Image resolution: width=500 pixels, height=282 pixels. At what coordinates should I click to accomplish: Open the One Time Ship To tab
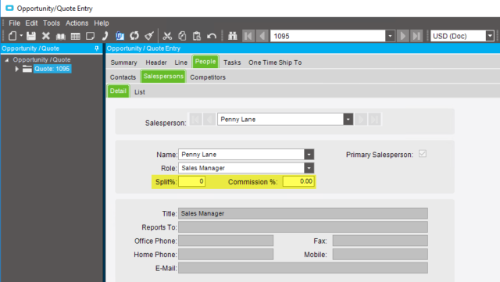tap(275, 62)
